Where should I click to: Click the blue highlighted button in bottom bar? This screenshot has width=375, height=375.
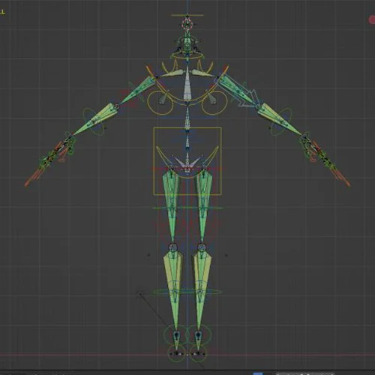258,373
